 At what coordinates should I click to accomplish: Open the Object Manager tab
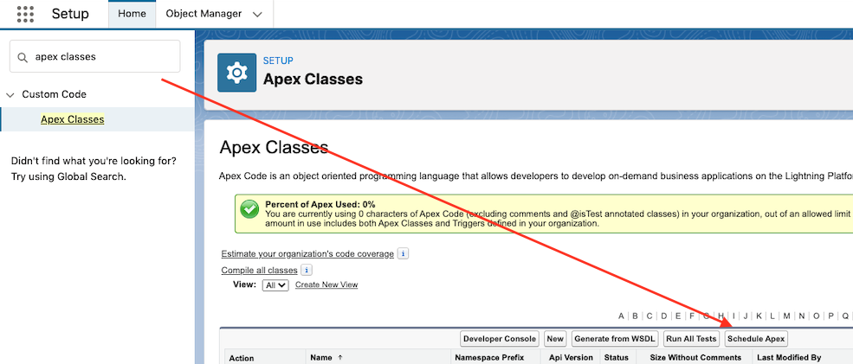point(204,14)
